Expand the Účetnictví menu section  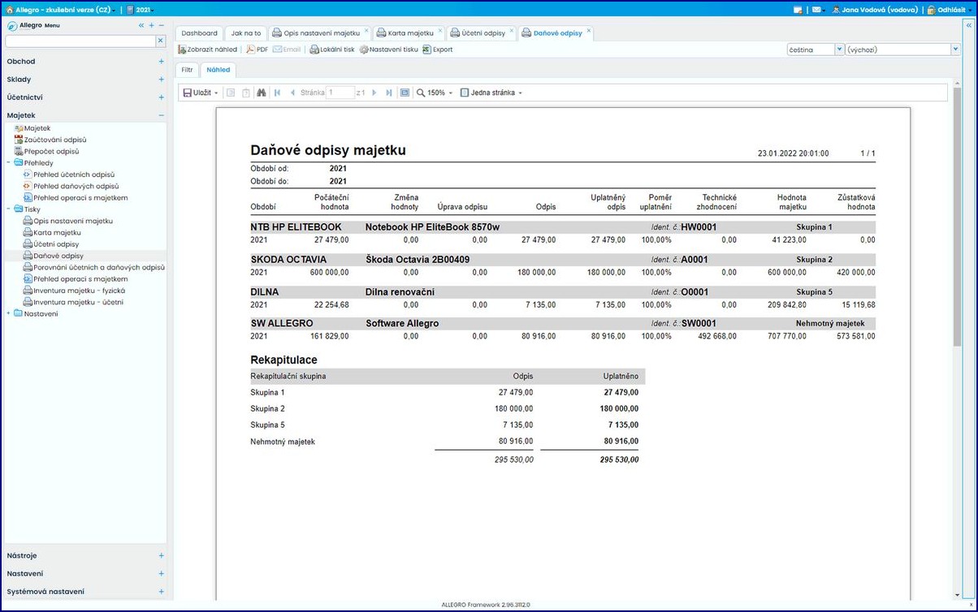click(162, 97)
